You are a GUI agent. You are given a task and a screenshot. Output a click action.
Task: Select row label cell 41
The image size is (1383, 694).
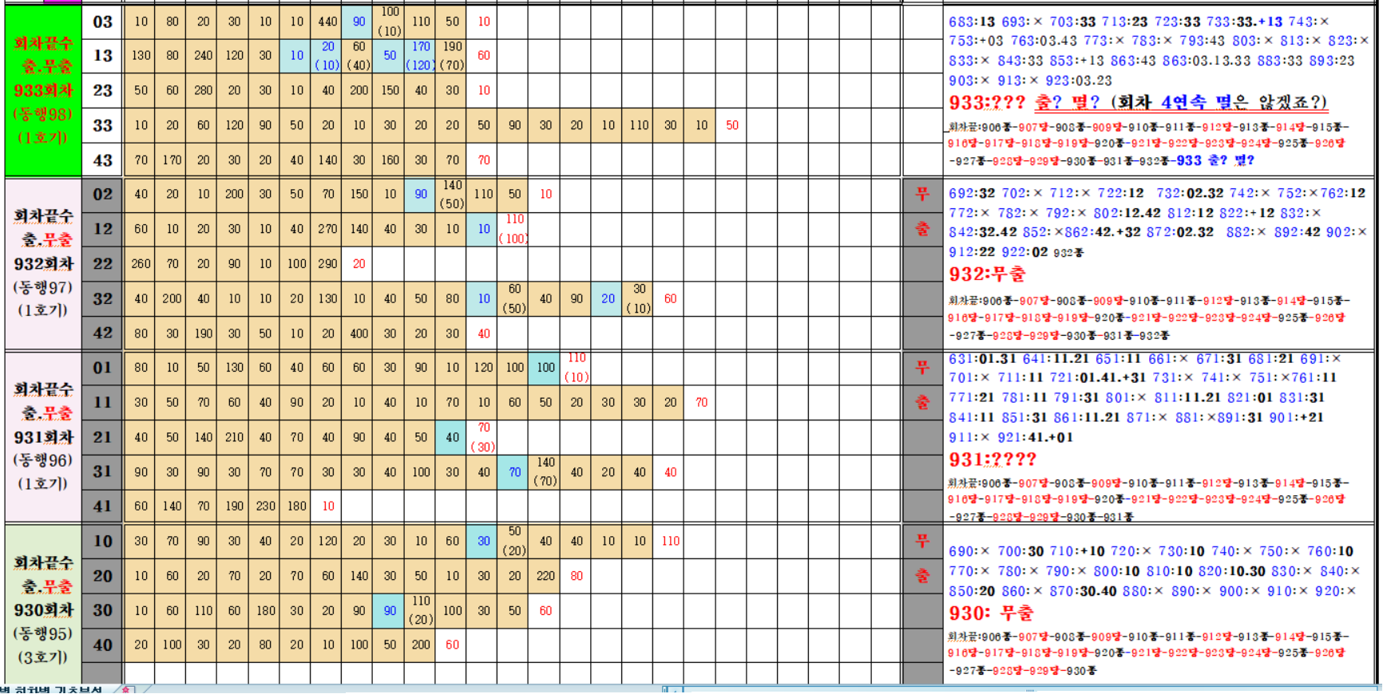(x=102, y=506)
